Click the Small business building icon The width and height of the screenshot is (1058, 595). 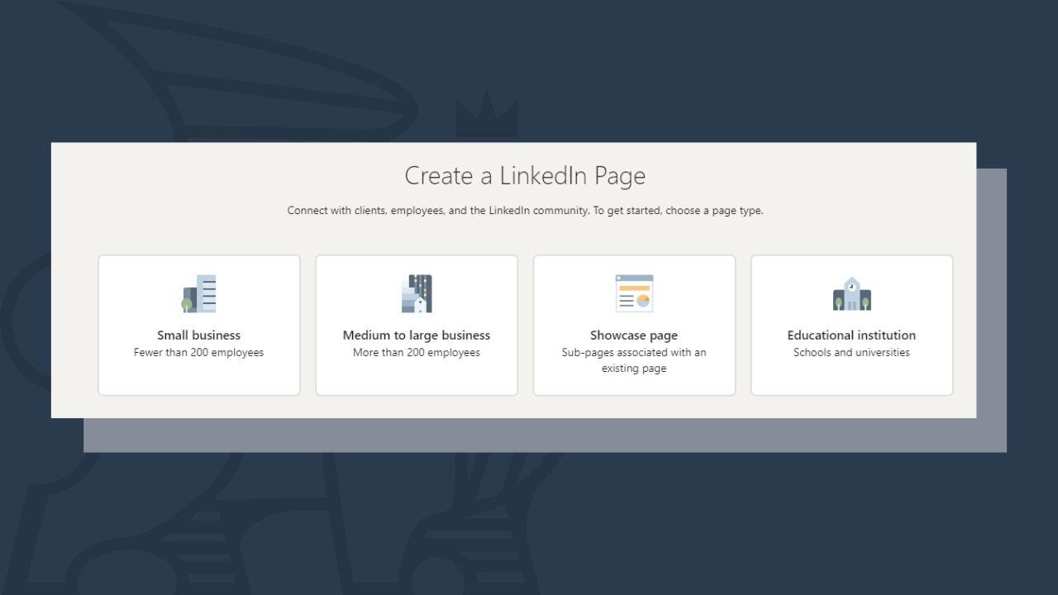[198, 294]
